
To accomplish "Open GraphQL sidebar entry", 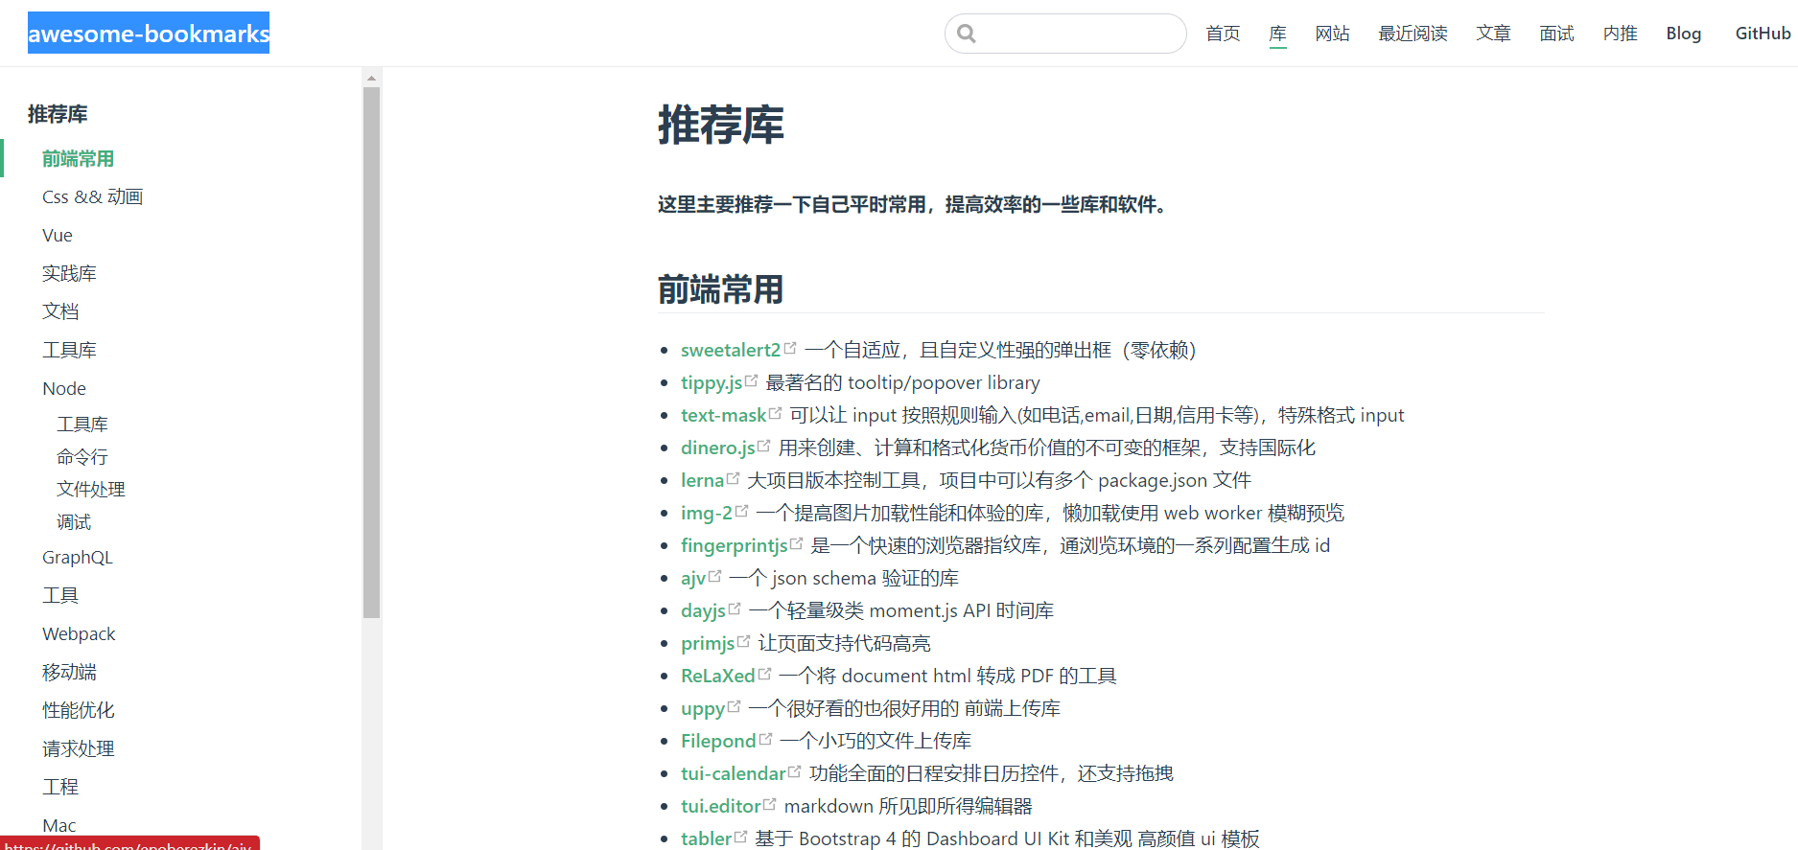I will pyautogui.click(x=78, y=557).
